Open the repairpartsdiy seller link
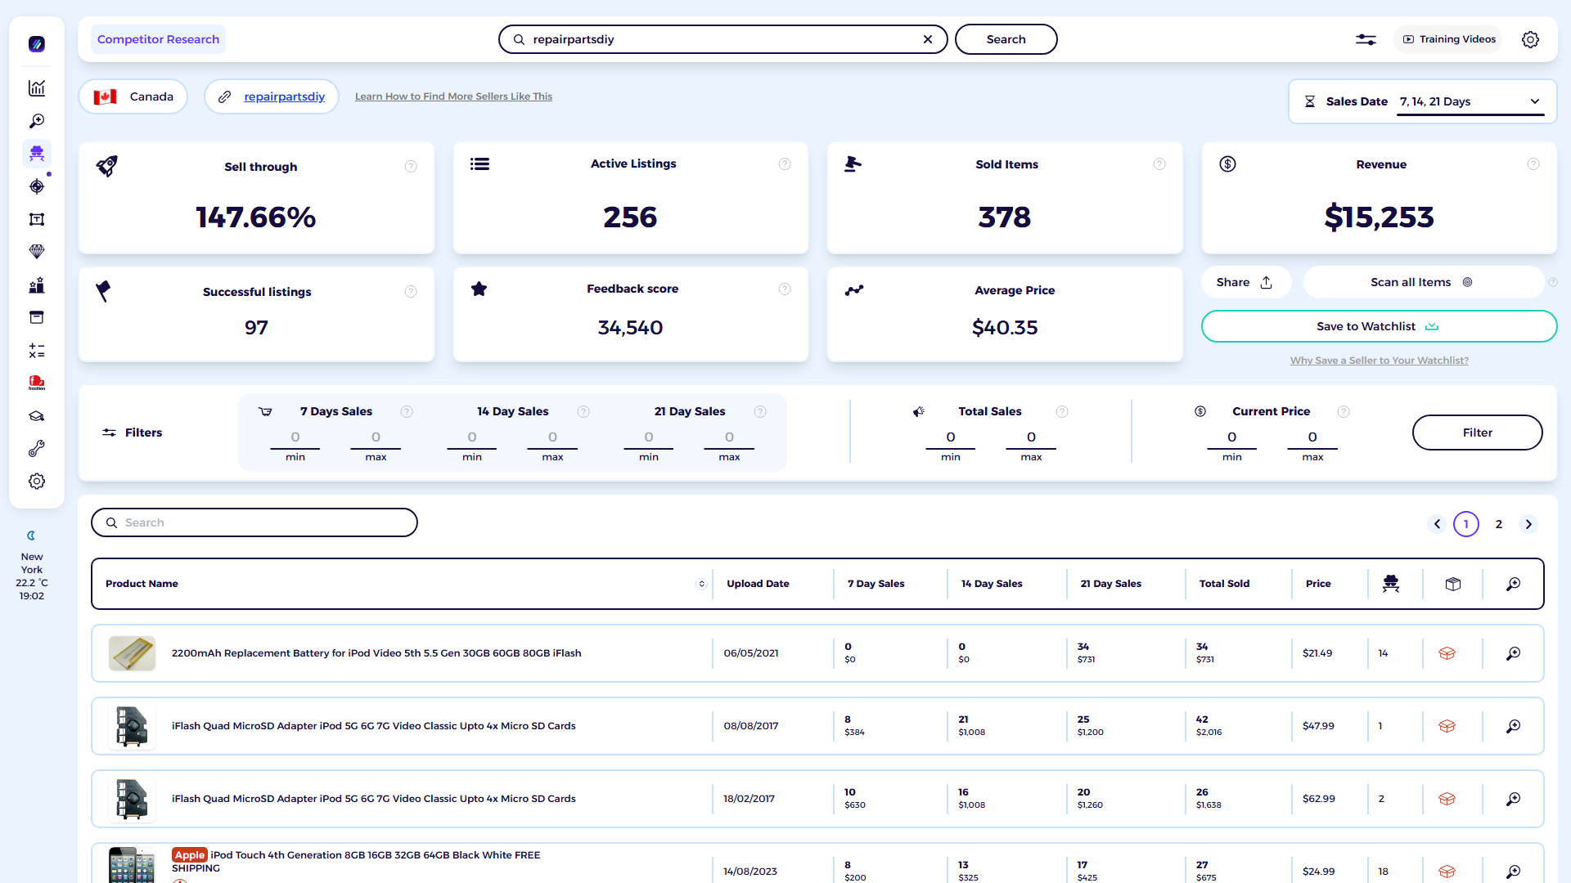1571x883 pixels. tap(284, 96)
